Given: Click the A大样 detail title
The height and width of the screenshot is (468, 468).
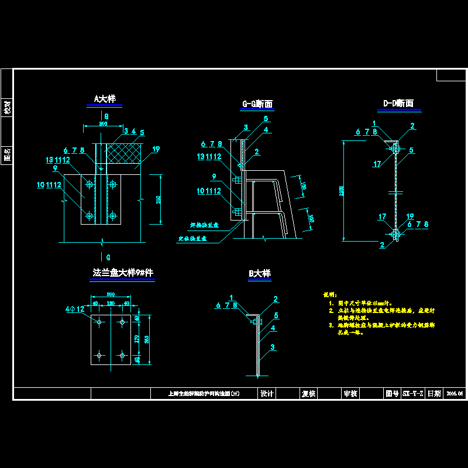Looking at the screenshot, I should [x=105, y=99].
